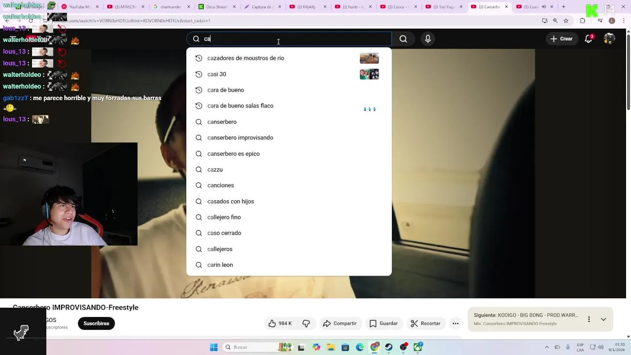
Task: Show hidden system tray icons chevron
Action: point(547,347)
